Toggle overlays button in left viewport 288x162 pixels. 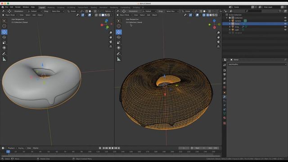click(90, 15)
